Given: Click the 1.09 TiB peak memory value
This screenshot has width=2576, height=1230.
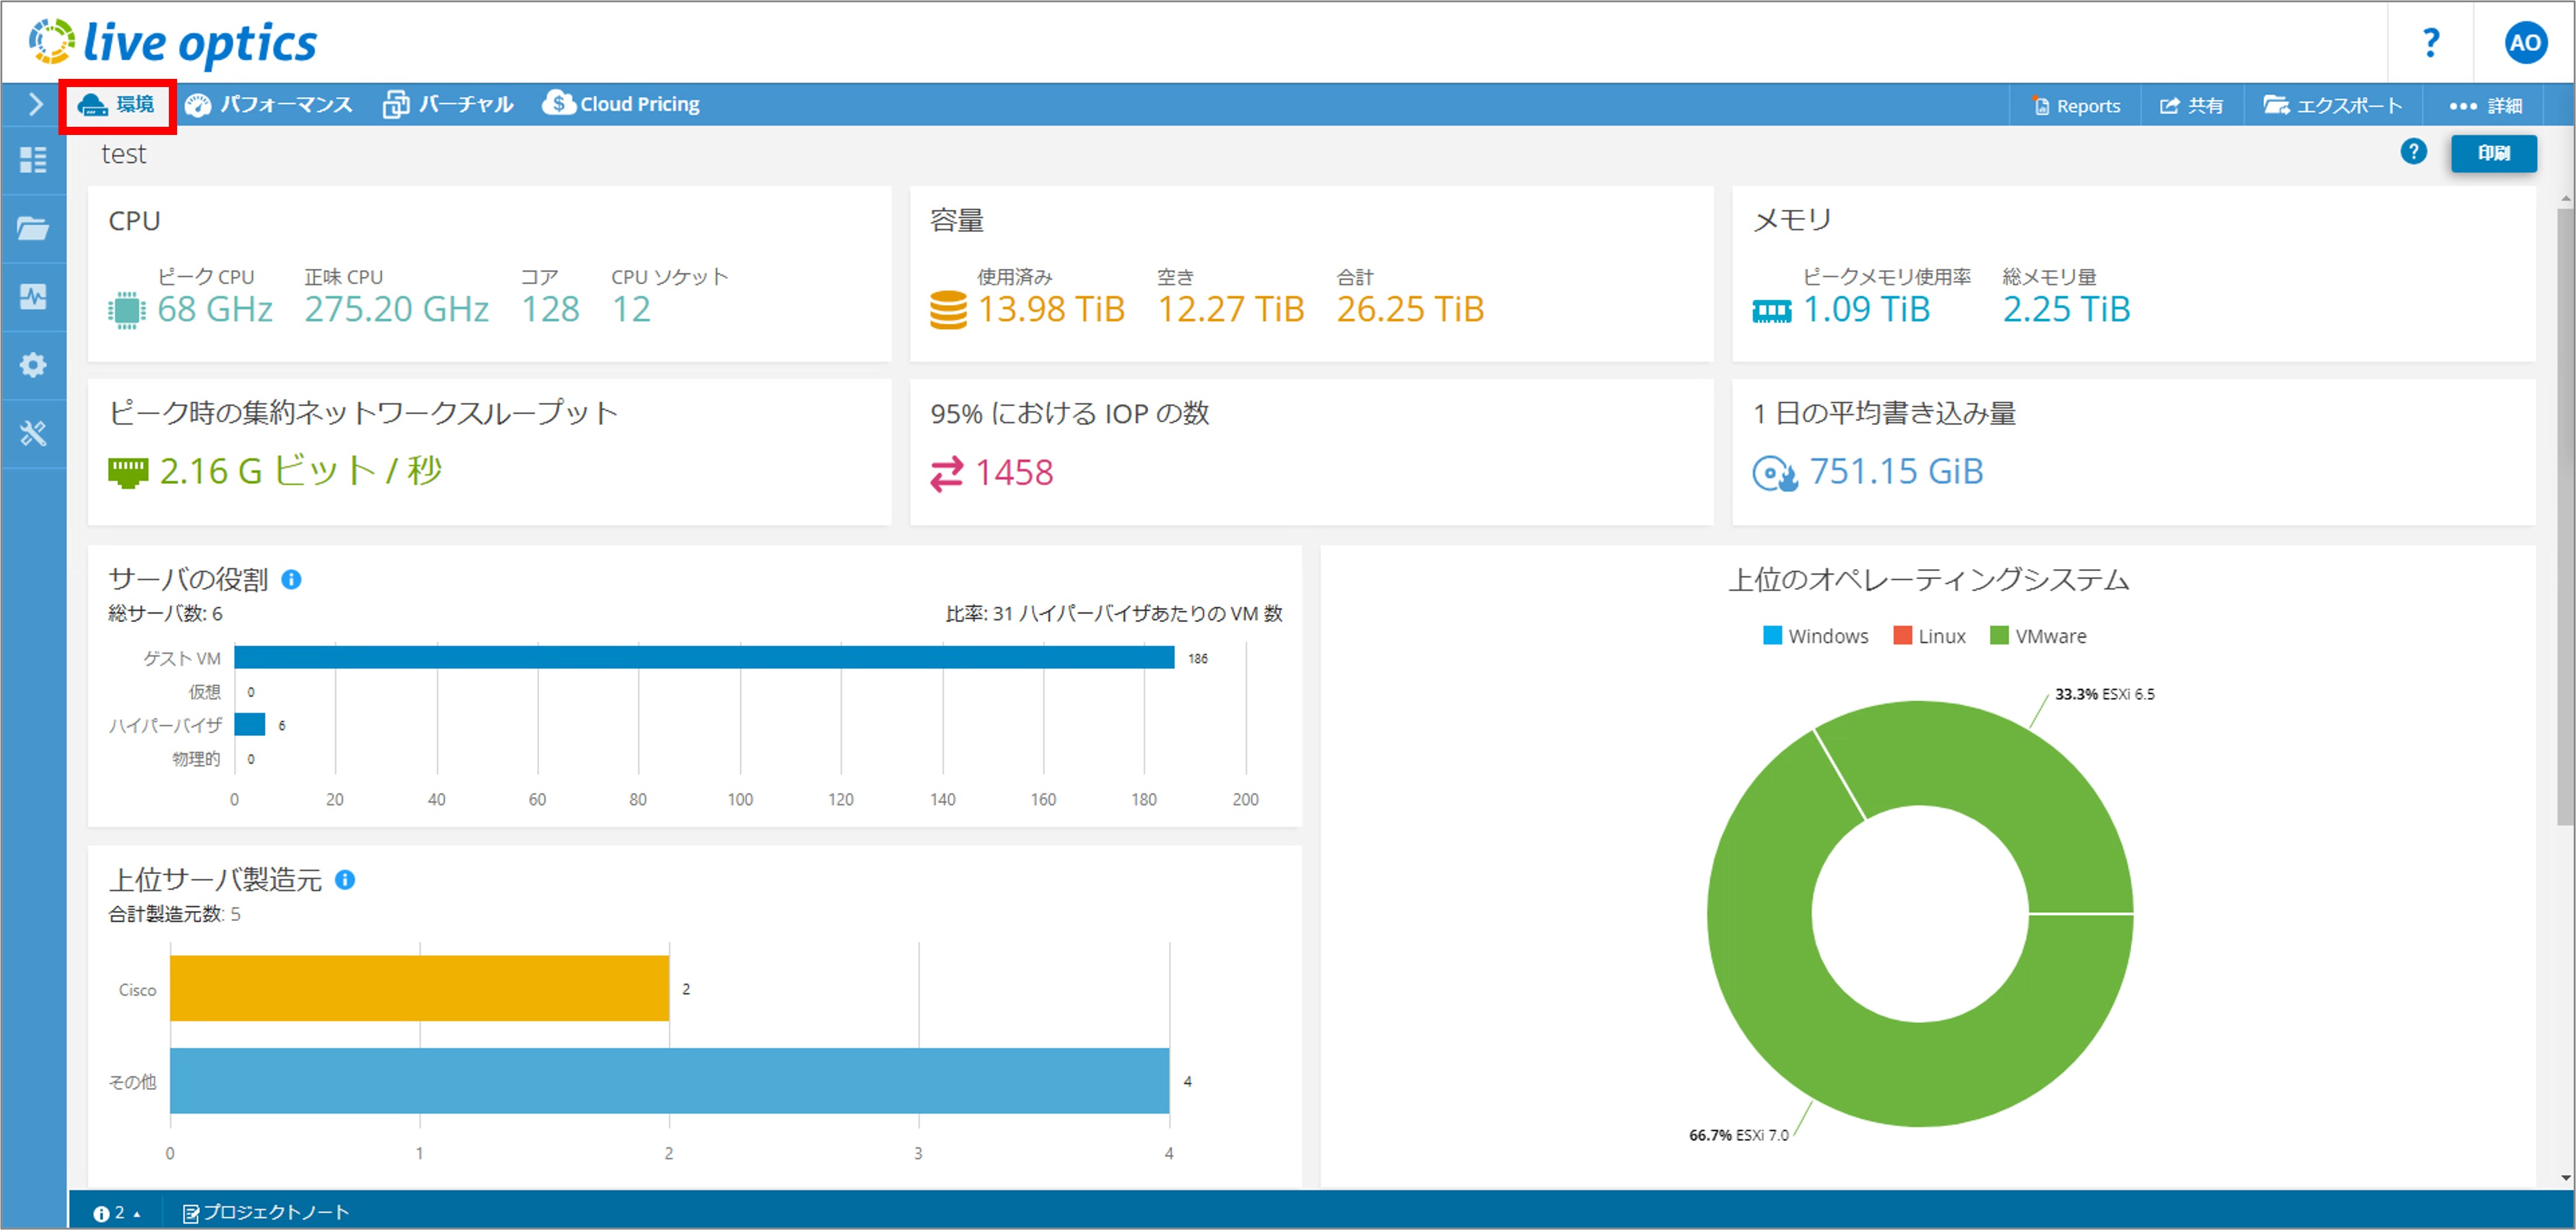Looking at the screenshot, I should [1866, 310].
